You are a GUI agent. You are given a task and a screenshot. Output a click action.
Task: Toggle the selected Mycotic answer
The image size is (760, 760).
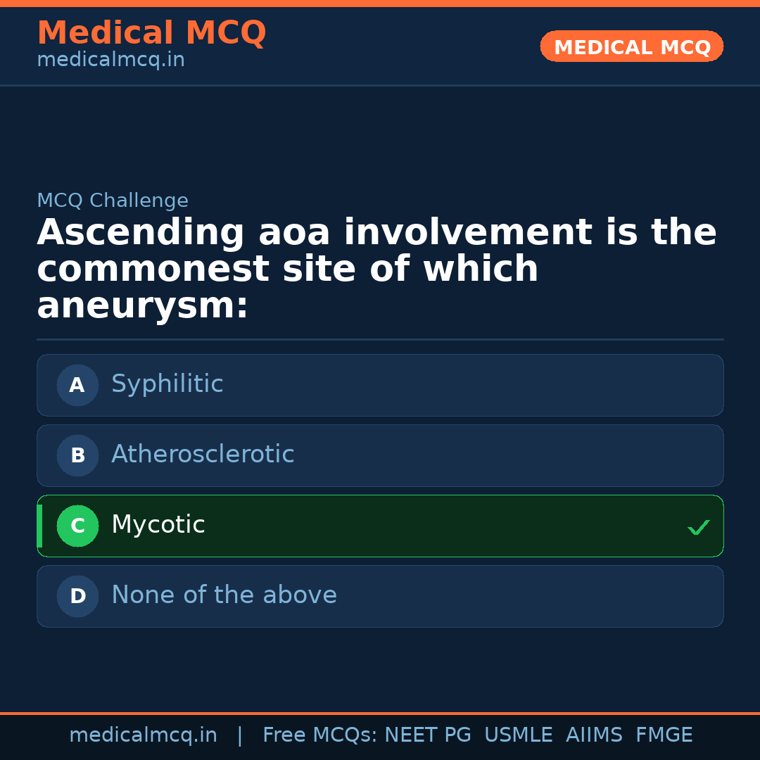click(380, 526)
